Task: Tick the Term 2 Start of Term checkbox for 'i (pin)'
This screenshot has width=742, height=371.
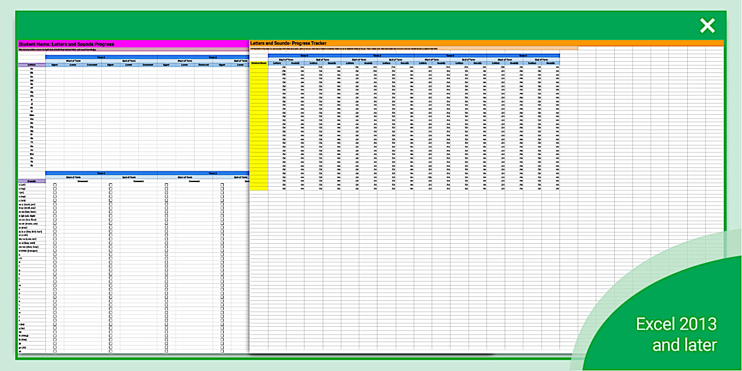Action: (166, 193)
